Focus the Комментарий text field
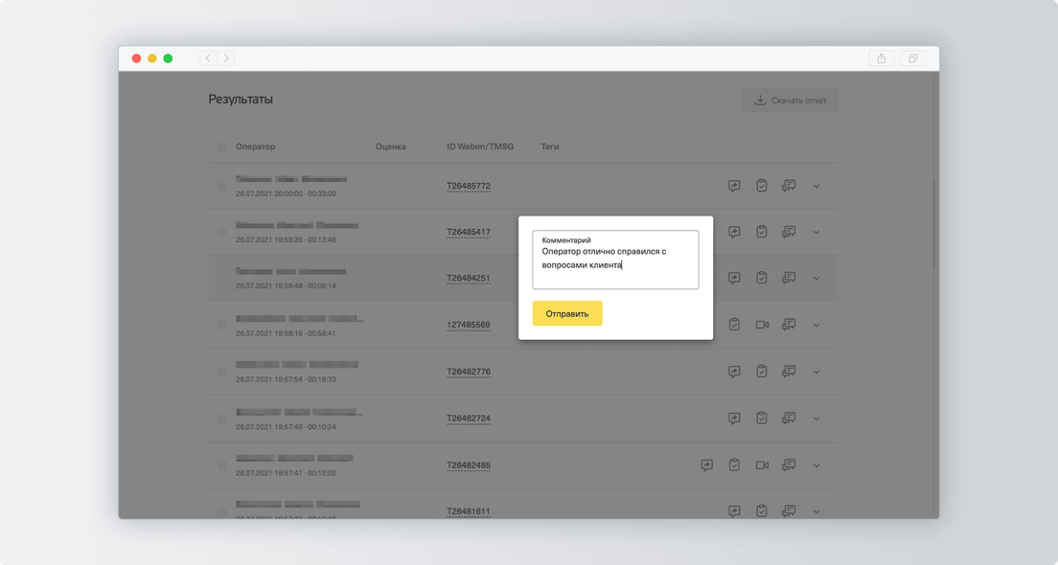The image size is (1058, 565). point(615,260)
